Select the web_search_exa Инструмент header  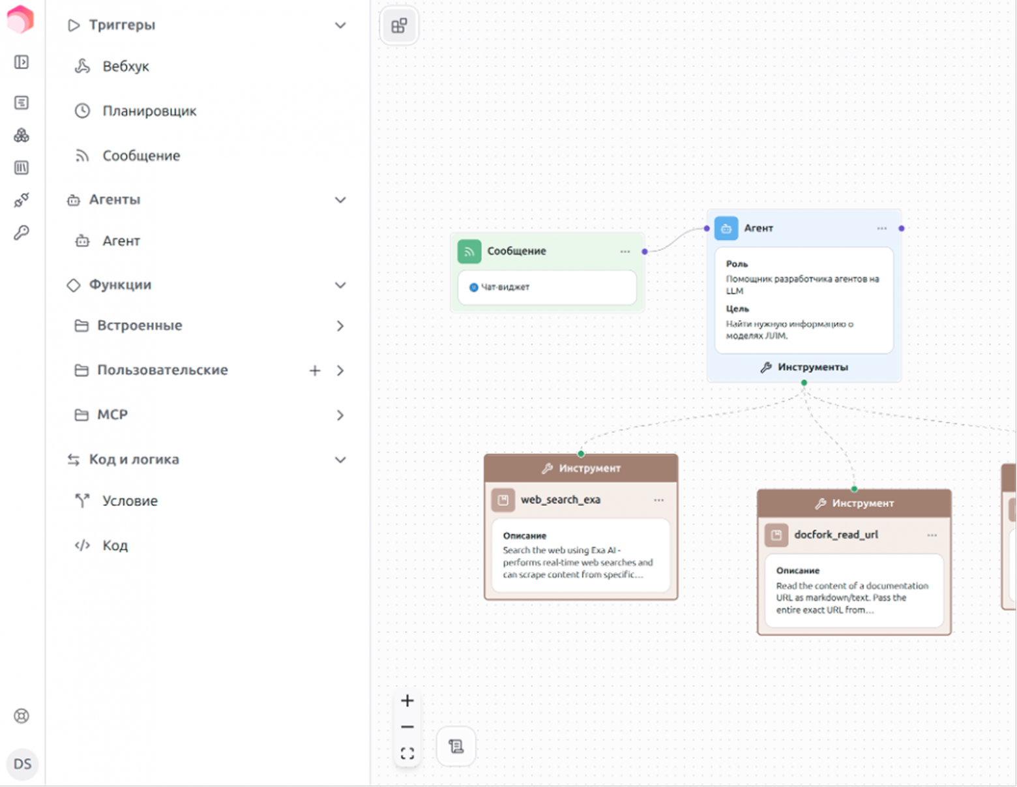pos(581,468)
